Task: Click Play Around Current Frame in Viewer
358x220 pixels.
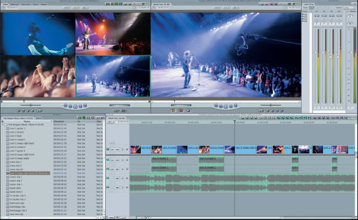Action: click(80, 106)
